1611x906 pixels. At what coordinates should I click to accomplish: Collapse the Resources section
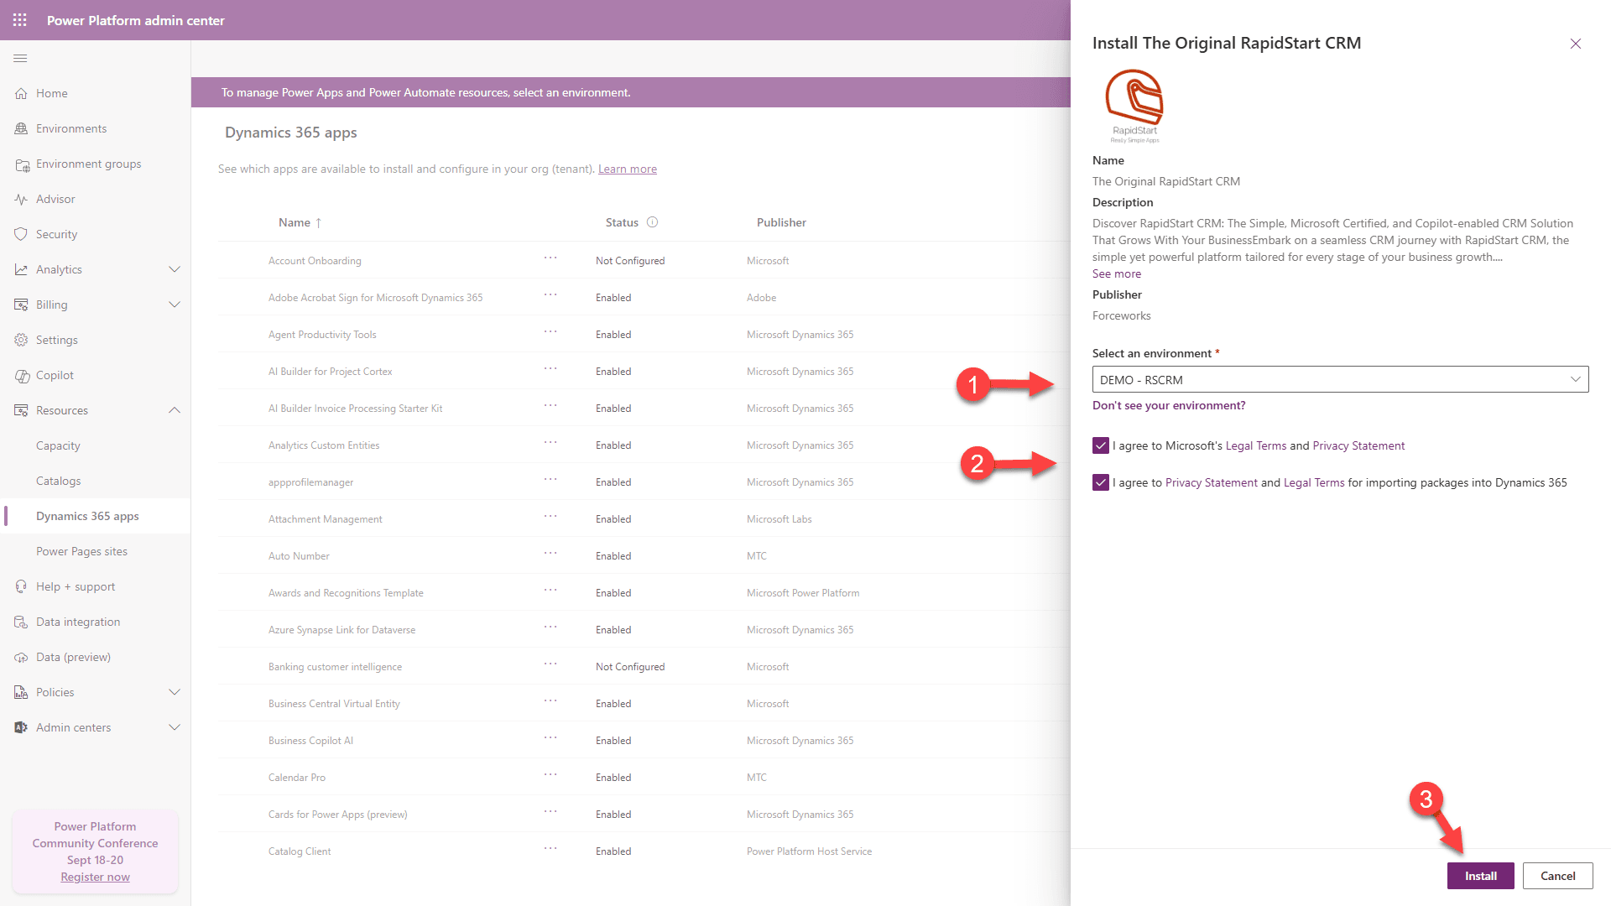[x=175, y=410]
